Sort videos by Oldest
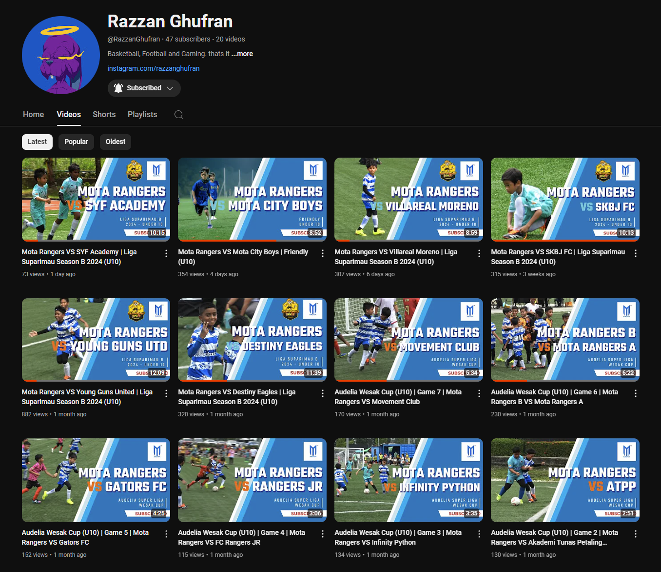The width and height of the screenshot is (661, 572). pos(116,142)
